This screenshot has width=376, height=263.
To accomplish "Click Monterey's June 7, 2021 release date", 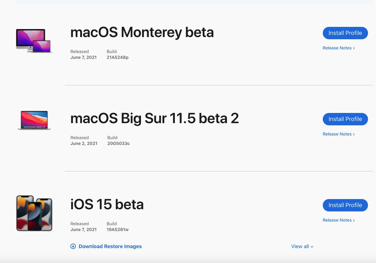I will coord(83,57).
